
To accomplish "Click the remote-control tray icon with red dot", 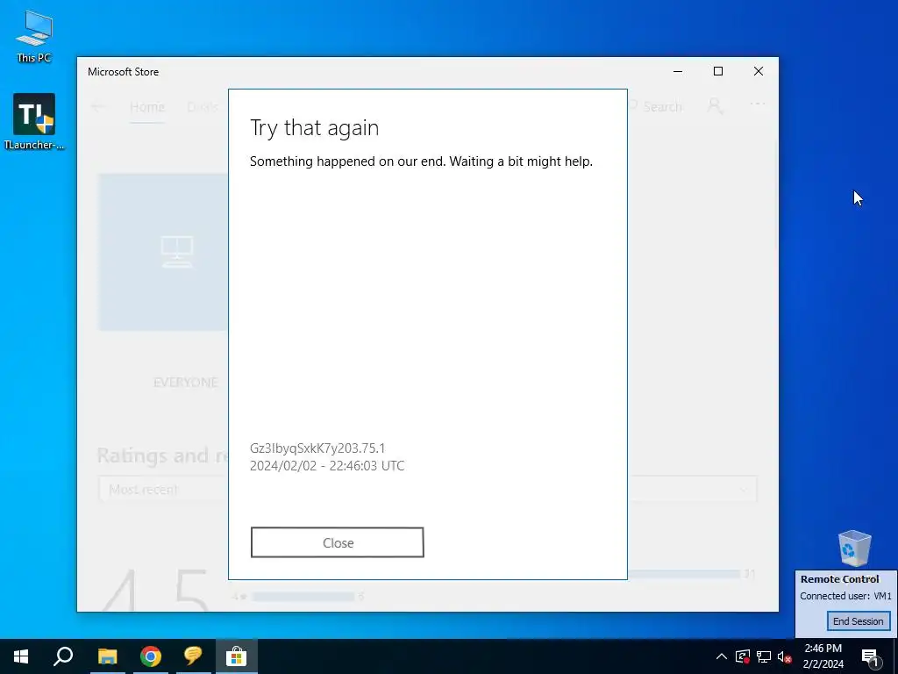I will 743,656.
